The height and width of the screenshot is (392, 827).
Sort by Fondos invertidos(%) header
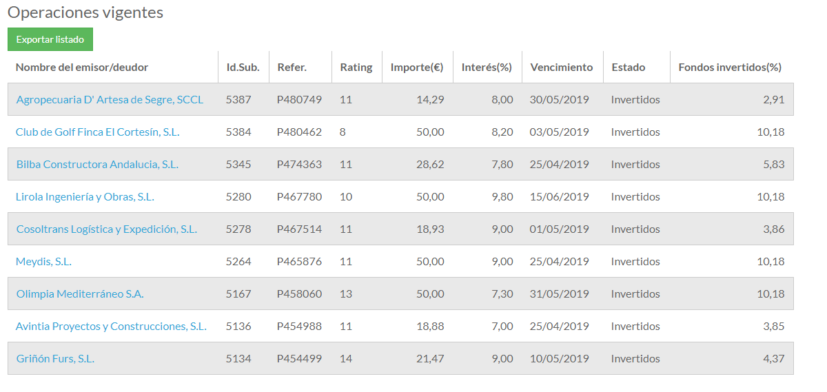click(730, 67)
